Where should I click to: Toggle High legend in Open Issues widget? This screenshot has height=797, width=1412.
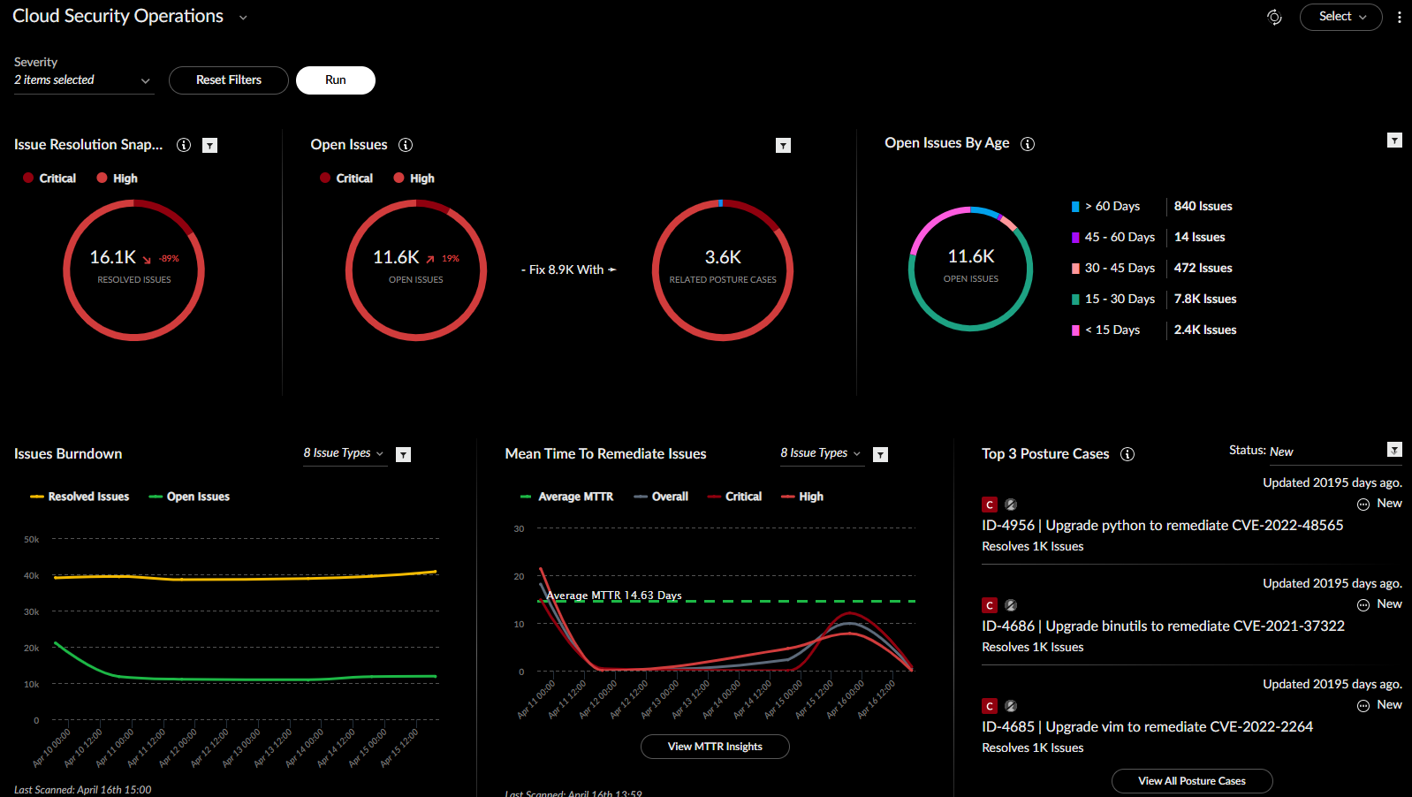(x=414, y=178)
